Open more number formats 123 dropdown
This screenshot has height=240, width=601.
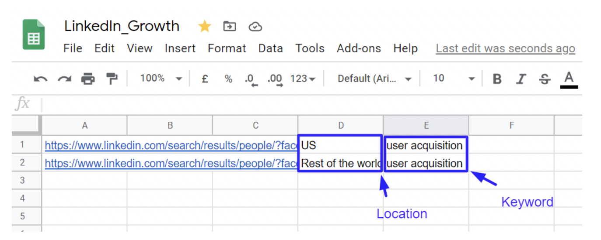pos(303,79)
